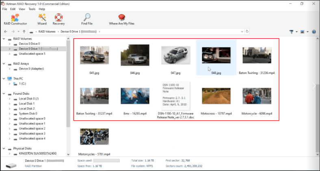Collapse the Found Disks tree node
This screenshot has width=320, height=171.
point(4,94)
